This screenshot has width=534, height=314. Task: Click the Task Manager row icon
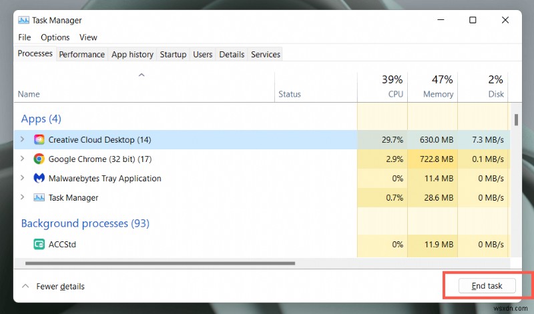click(x=39, y=197)
